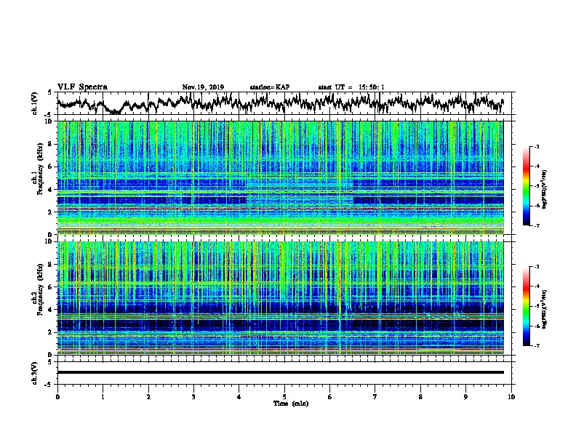Select the date text "Nov.19, 2019"
This screenshot has height=445, width=576.
(x=203, y=87)
